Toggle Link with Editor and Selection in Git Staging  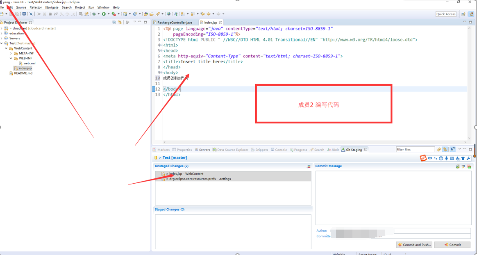(x=445, y=149)
